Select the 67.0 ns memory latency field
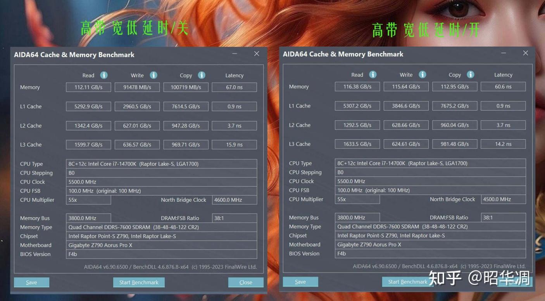 (x=234, y=87)
